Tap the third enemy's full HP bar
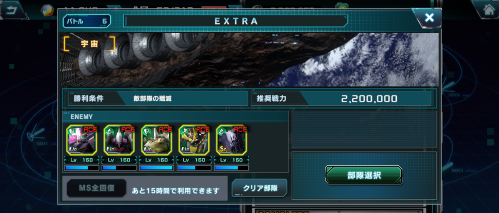Screen dimensions: 499x213 tap(156, 168)
